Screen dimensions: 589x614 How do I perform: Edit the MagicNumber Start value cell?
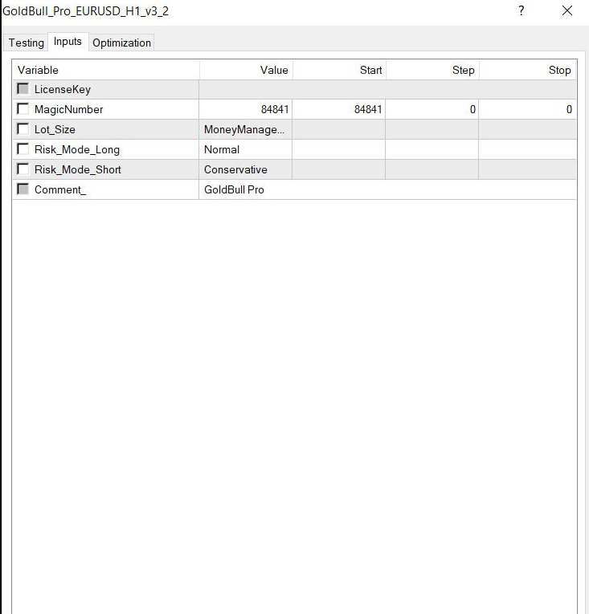point(338,109)
